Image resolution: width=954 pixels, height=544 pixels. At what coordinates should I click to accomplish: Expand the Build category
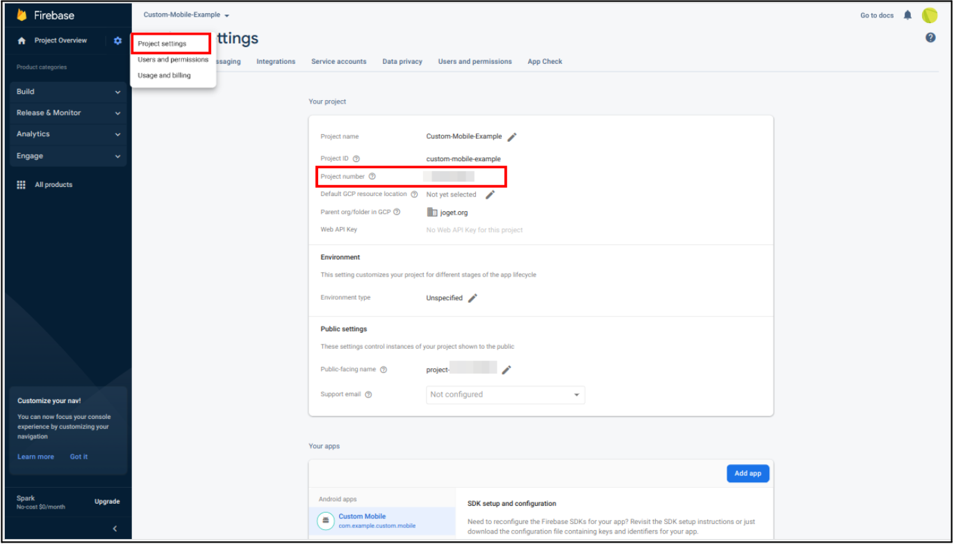coord(68,92)
